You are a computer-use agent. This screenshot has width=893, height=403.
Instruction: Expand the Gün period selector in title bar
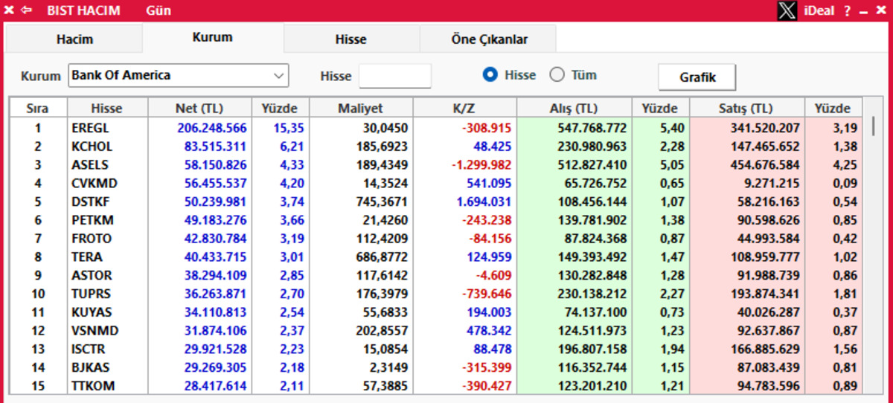pyautogui.click(x=159, y=10)
